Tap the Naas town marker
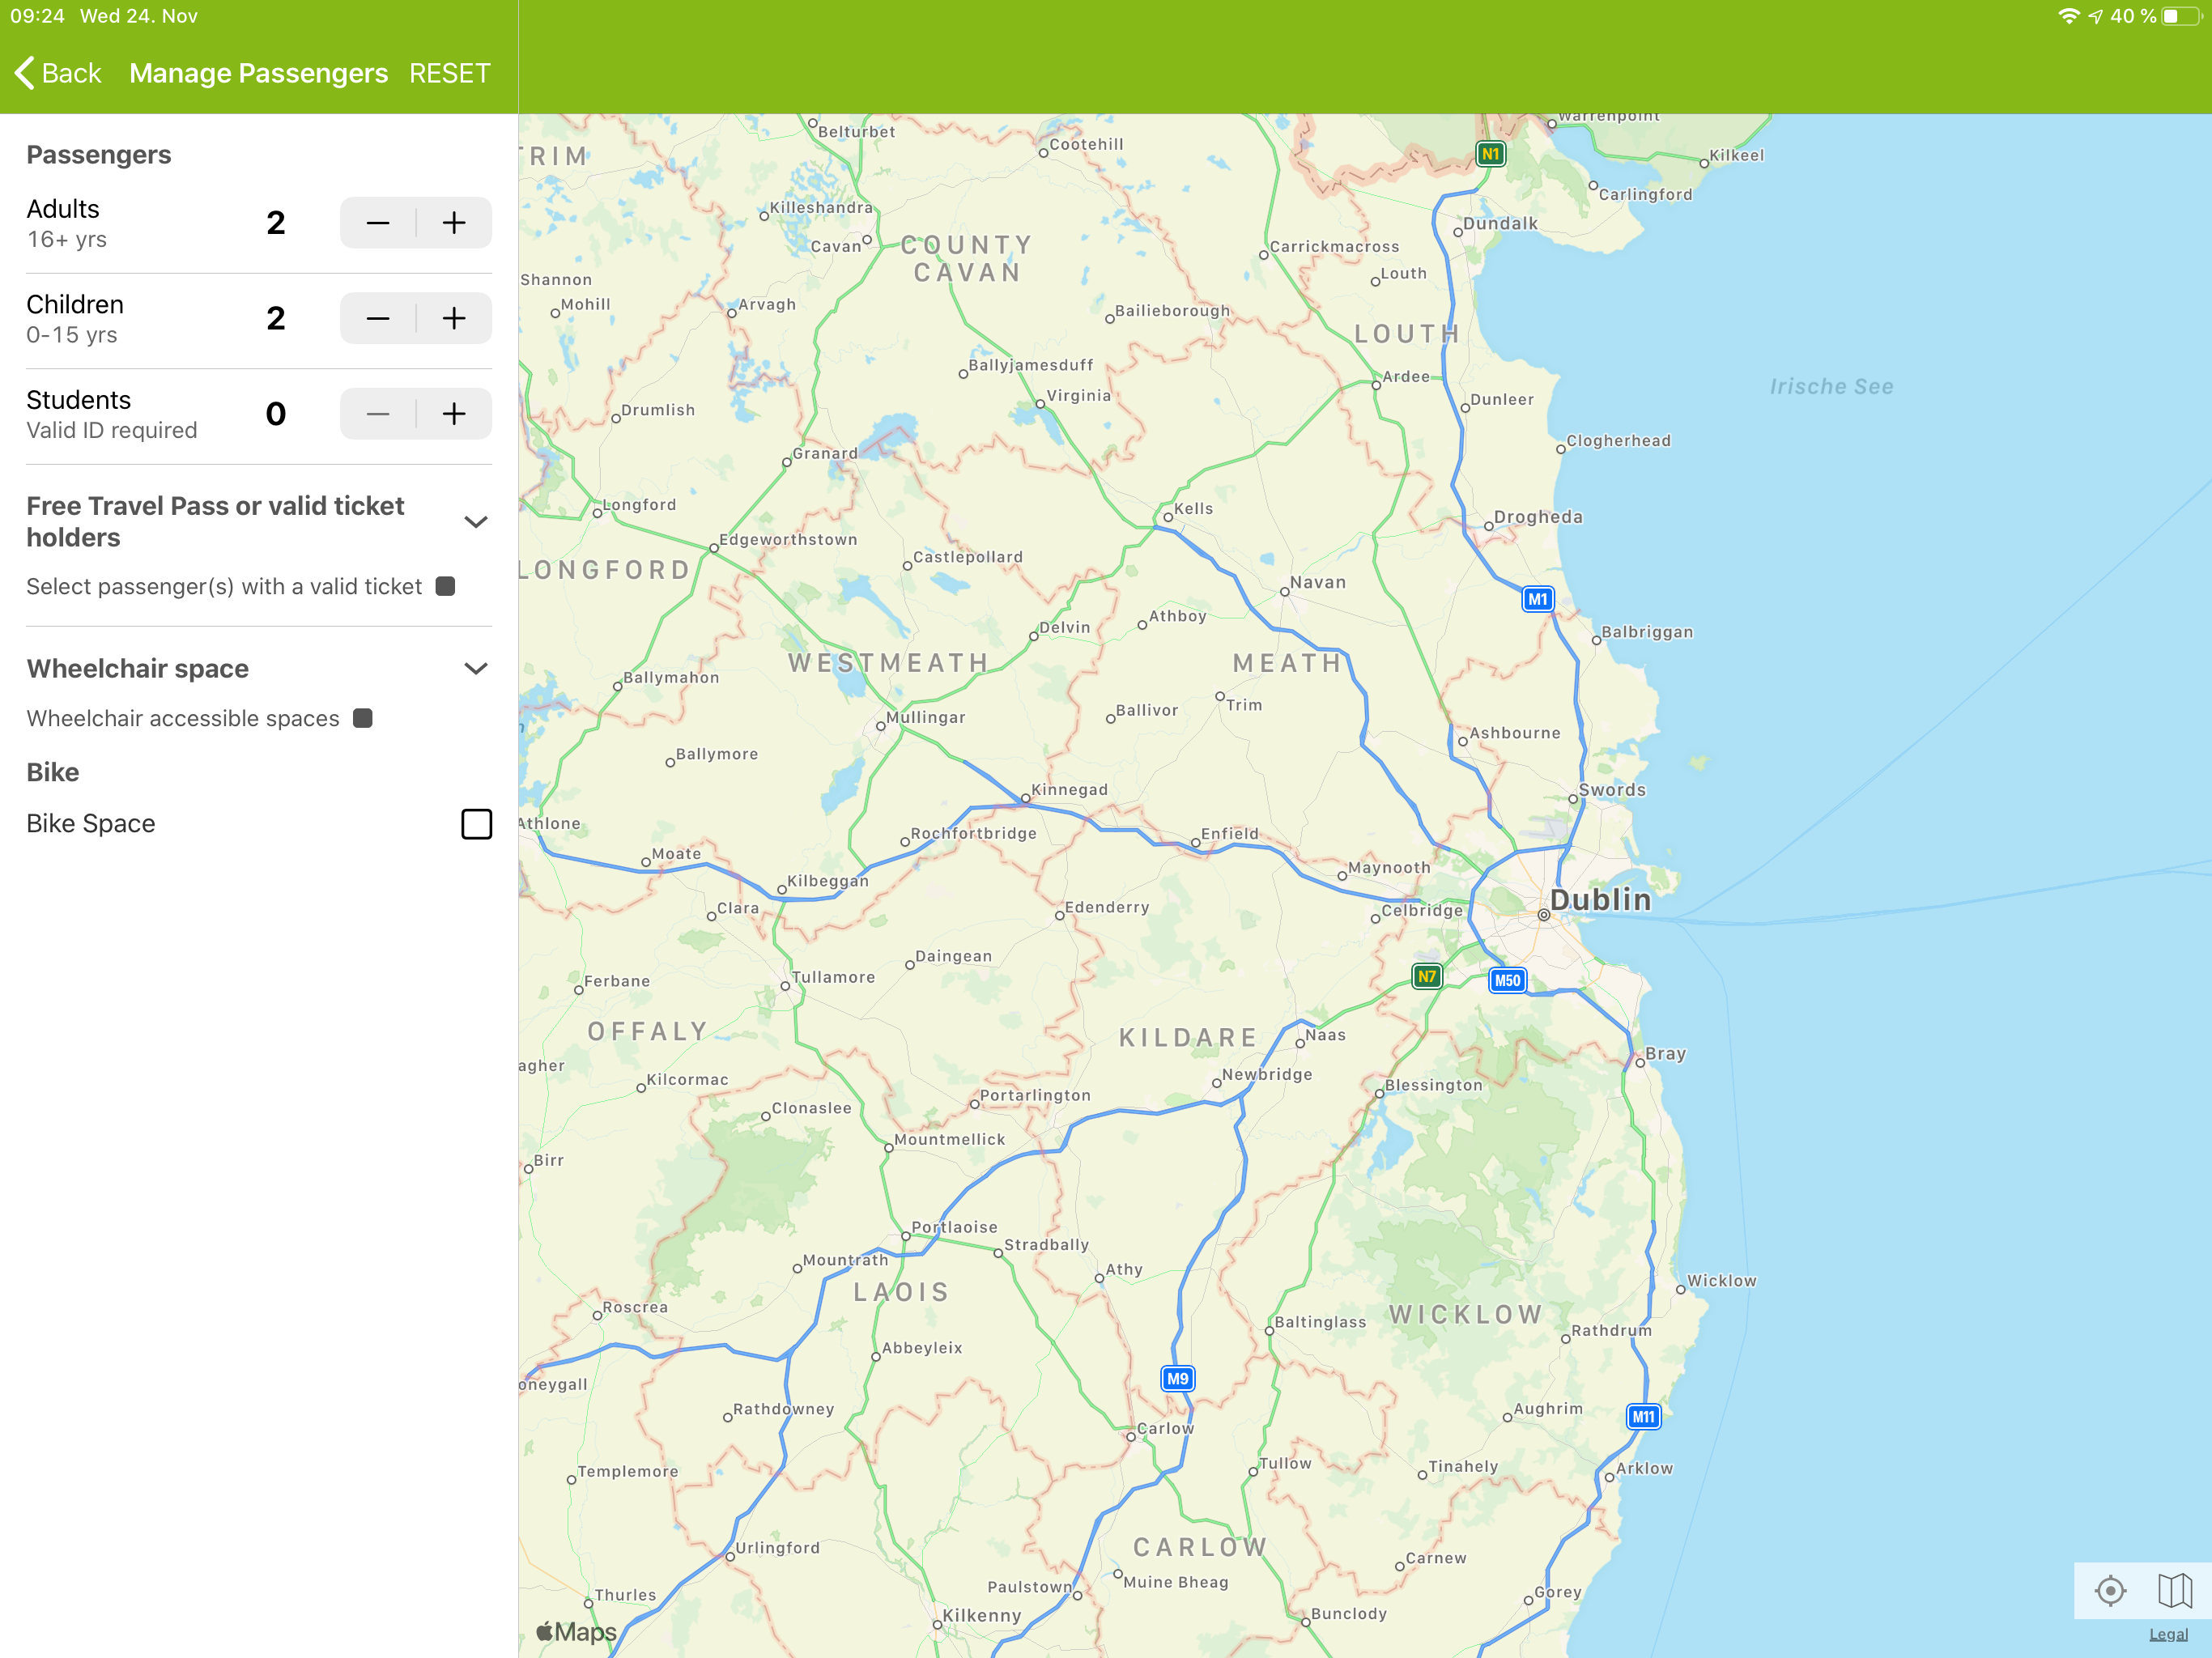 pyautogui.click(x=1300, y=1044)
